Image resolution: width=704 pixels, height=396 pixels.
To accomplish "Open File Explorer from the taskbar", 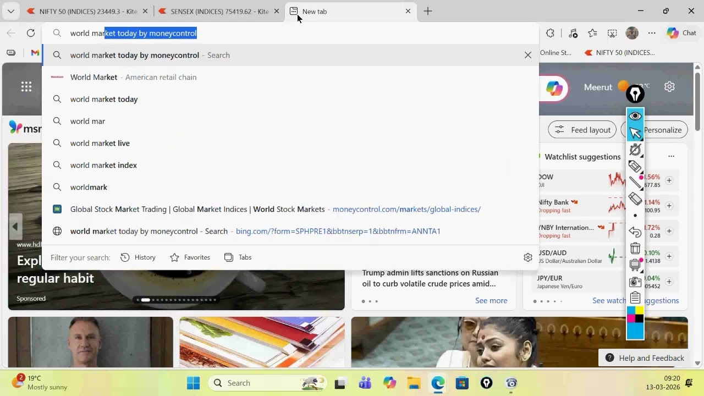I will click(x=414, y=383).
